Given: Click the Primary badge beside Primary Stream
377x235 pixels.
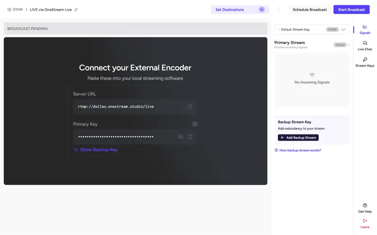Looking at the screenshot, I should coord(340,45).
